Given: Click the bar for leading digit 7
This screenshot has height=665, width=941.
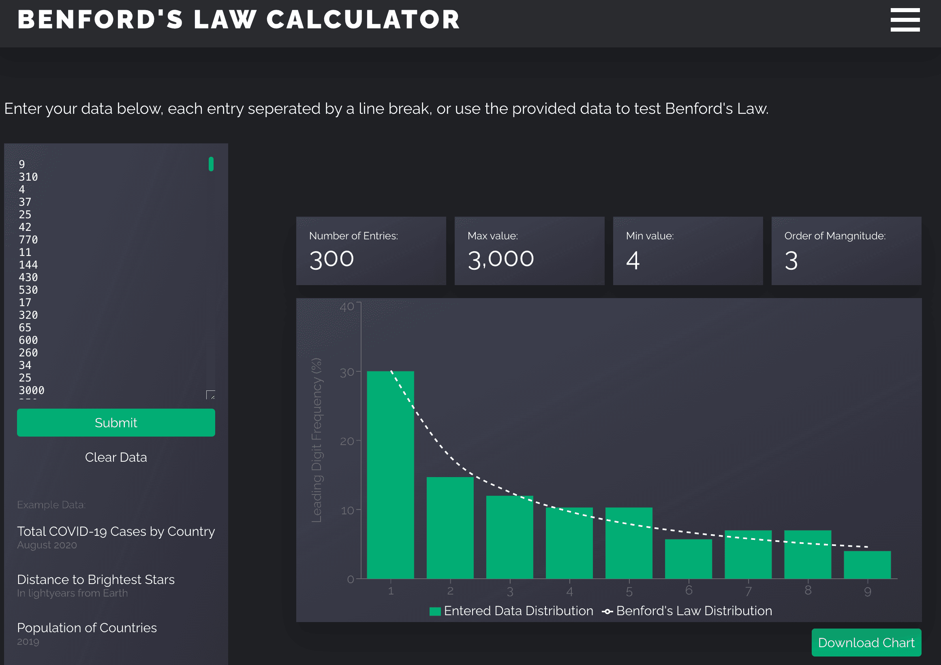Looking at the screenshot, I should tap(749, 554).
